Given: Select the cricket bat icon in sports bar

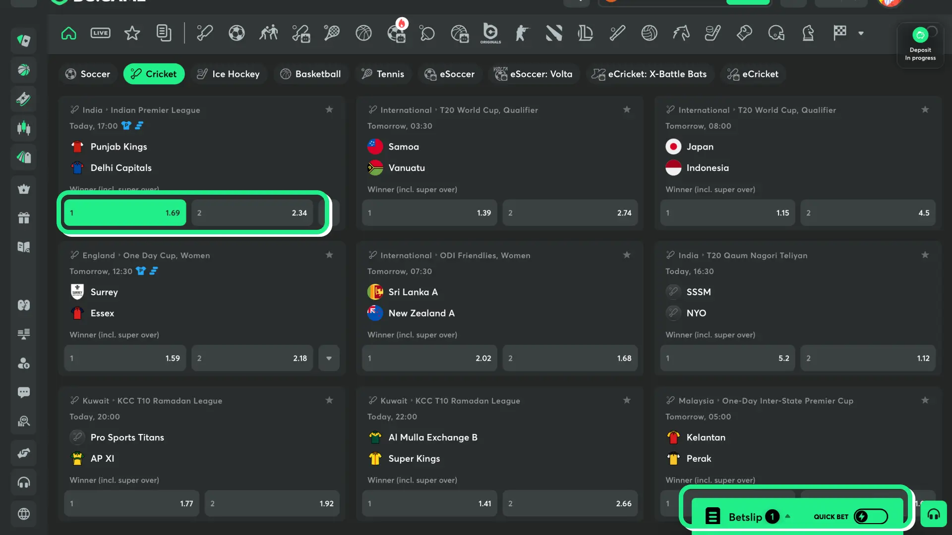Looking at the screenshot, I should coord(204,33).
